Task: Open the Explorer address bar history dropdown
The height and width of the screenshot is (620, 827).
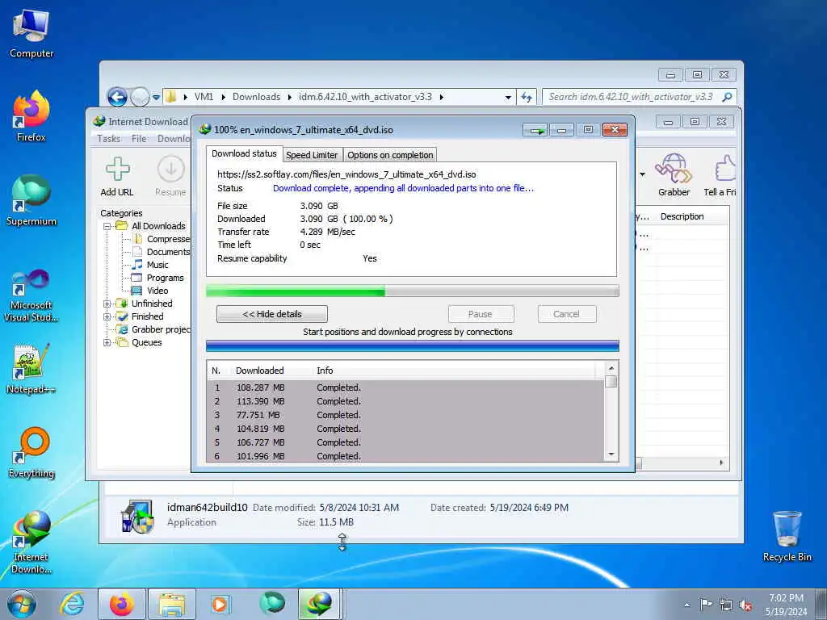Action: click(508, 97)
